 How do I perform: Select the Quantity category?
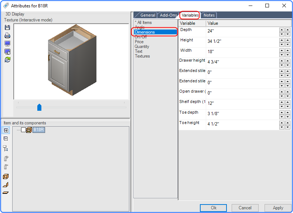(x=142, y=47)
